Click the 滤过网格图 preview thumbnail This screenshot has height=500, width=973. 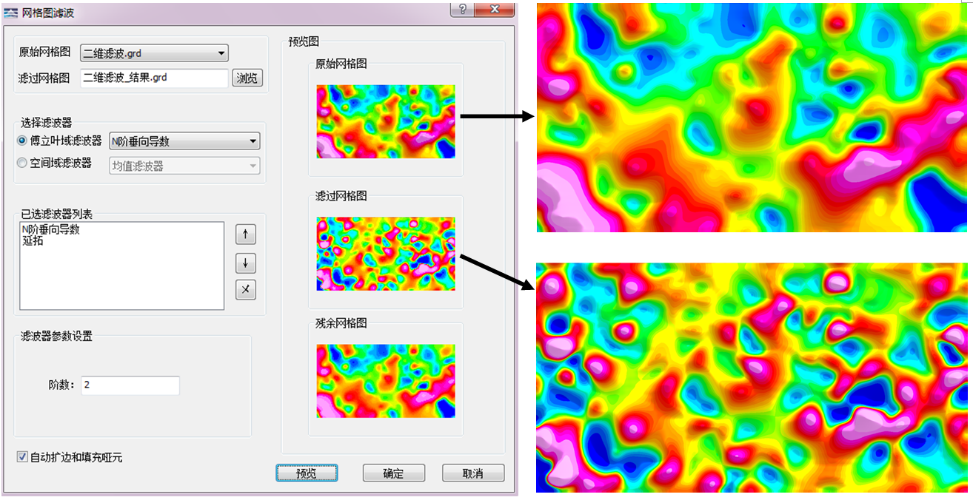386,254
